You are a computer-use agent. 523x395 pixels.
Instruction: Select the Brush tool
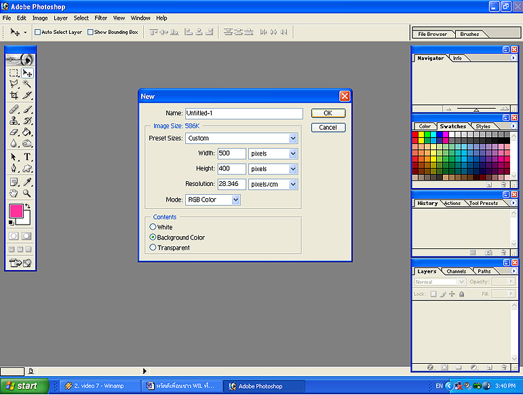(x=27, y=109)
